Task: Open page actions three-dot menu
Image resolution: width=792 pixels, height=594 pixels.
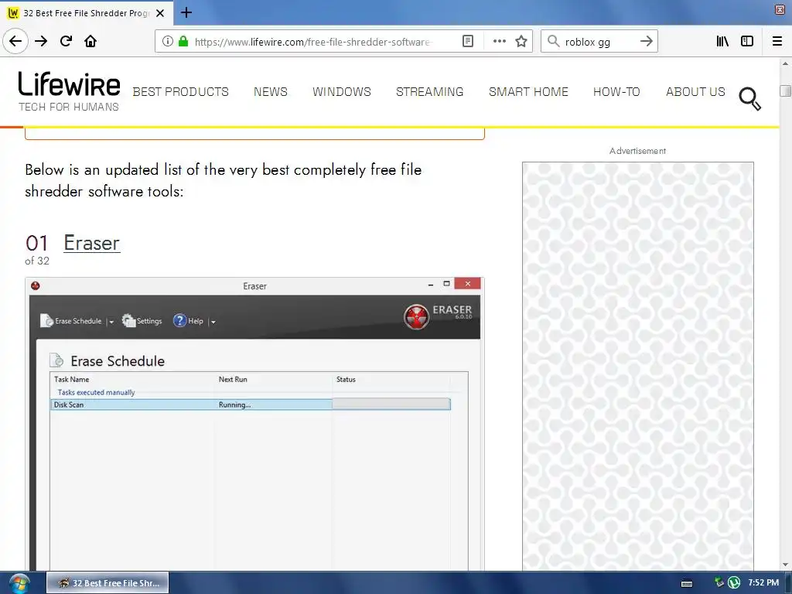Action: [499, 42]
